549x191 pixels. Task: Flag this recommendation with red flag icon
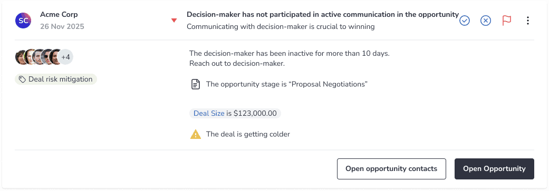click(x=507, y=21)
